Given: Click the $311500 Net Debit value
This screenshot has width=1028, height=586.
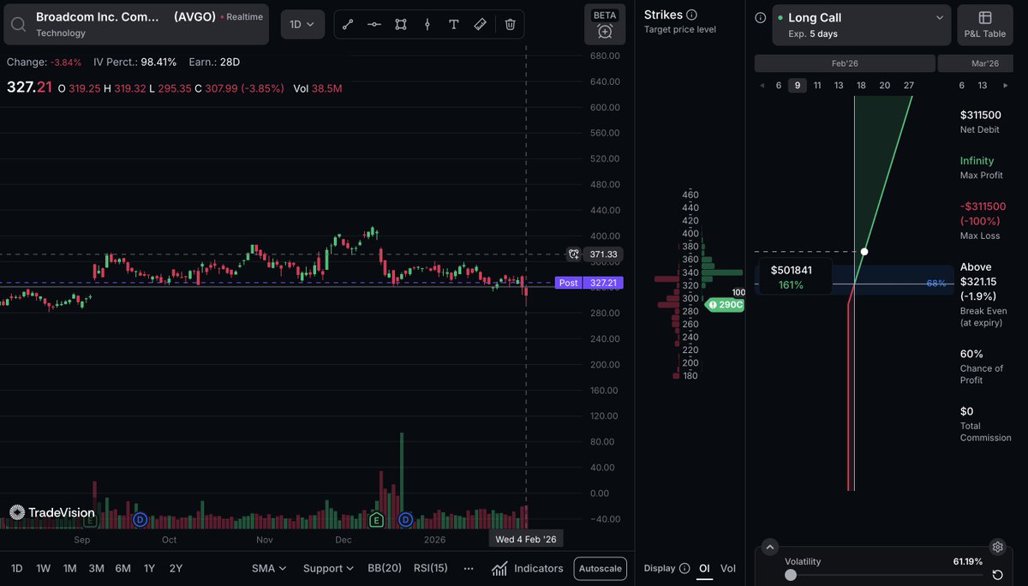Looking at the screenshot, I should [981, 115].
